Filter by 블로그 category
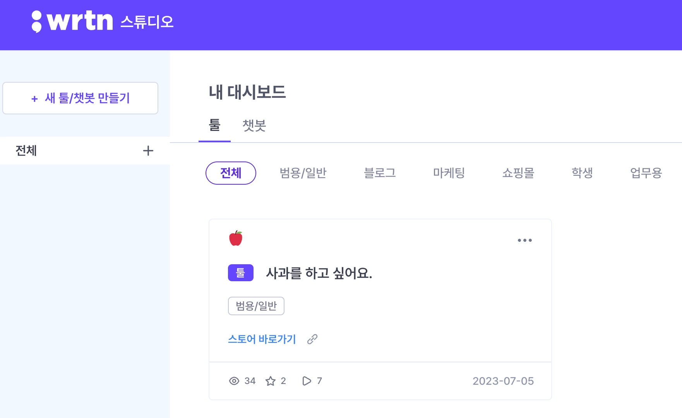Screen dimensions: 682x418 (380, 173)
